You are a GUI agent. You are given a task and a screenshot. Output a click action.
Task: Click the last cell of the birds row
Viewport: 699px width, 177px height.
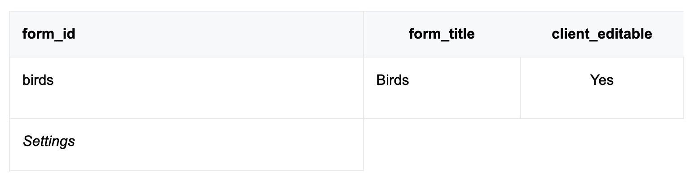point(602,88)
